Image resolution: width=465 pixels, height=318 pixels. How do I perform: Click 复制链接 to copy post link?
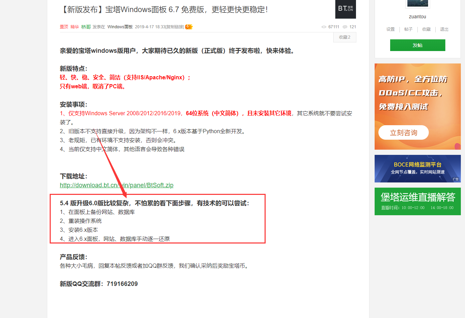coord(175,27)
